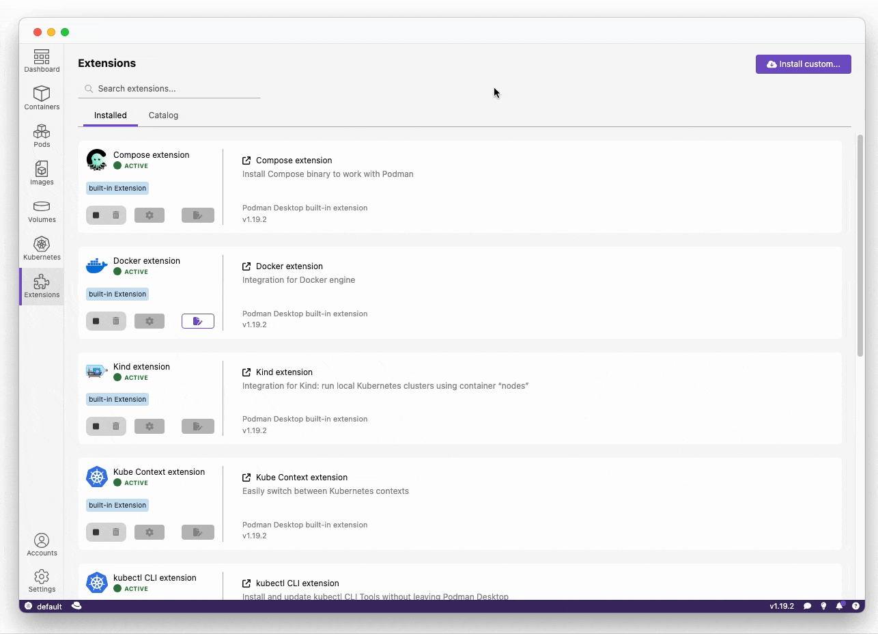Click Kube Context extension name in left column

159,472
